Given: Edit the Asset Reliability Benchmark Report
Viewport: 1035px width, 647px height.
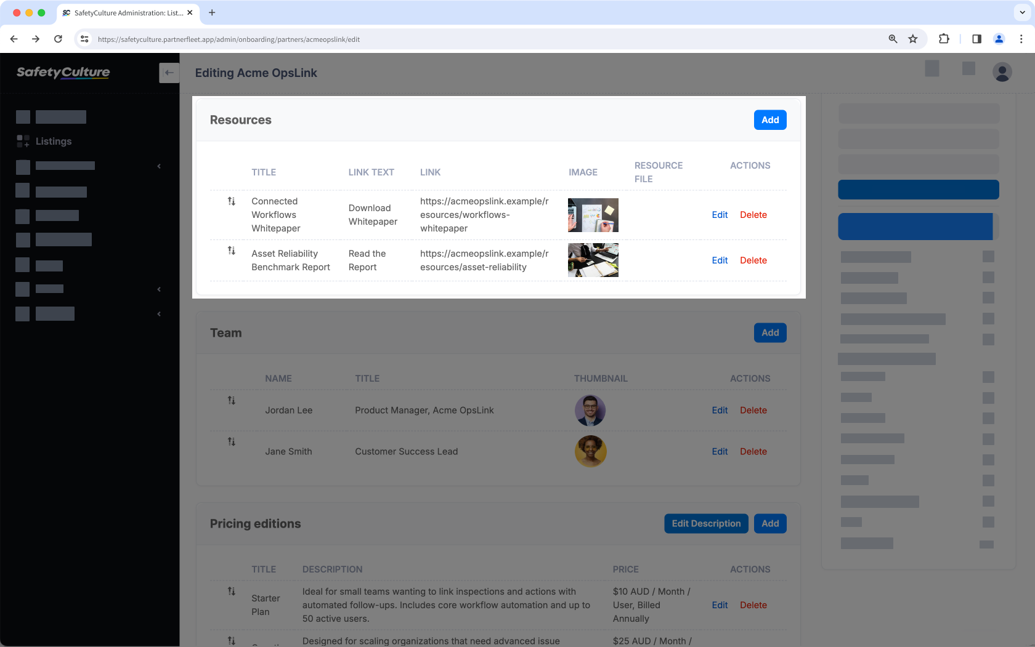Looking at the screenshot, I should (x=720, y=260).
